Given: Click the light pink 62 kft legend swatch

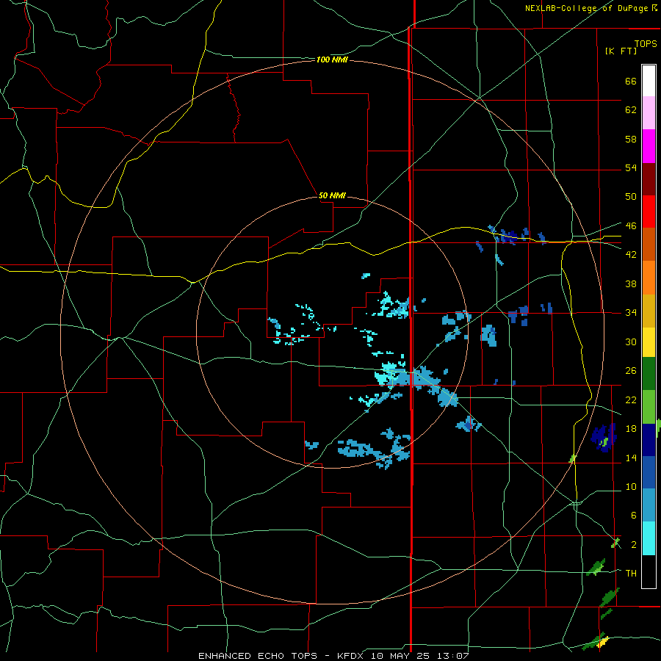Looking at the screenshot, I should [649, 112].
